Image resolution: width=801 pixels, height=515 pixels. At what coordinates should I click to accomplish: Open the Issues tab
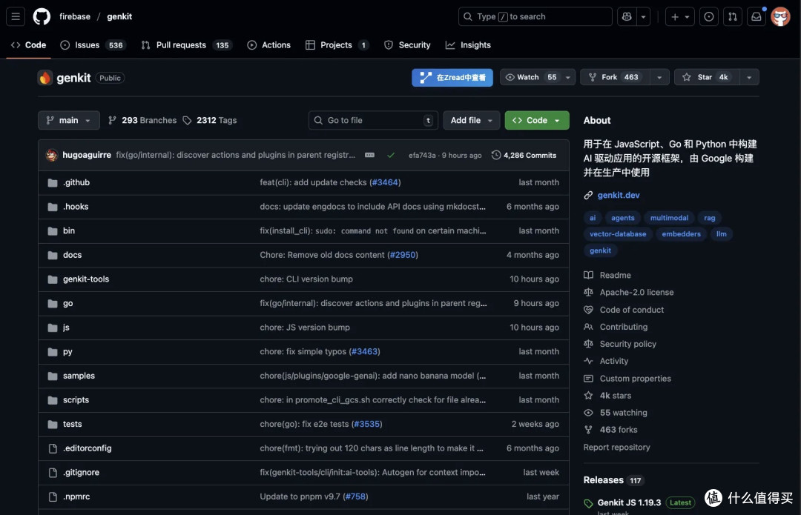click(x=93, y=45)
